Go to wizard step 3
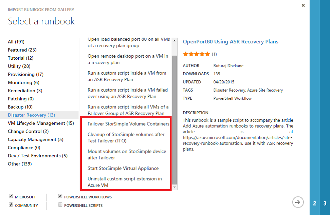Image resolution: width=330 pixels, height=215 pixels. coord(325,203)
